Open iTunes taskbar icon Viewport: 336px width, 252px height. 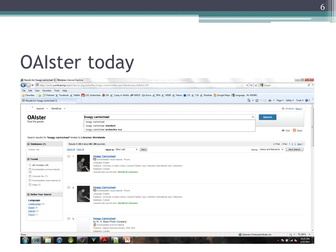click(59, 240)
